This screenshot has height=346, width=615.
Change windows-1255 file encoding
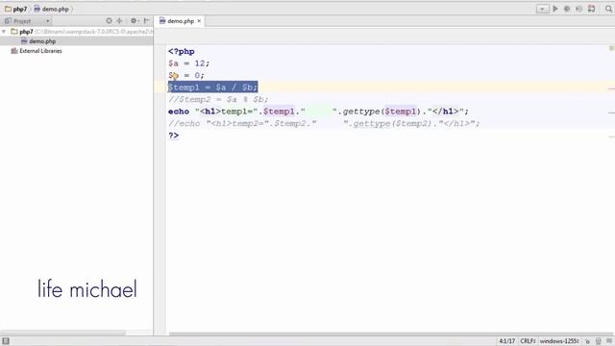[559, 341]
